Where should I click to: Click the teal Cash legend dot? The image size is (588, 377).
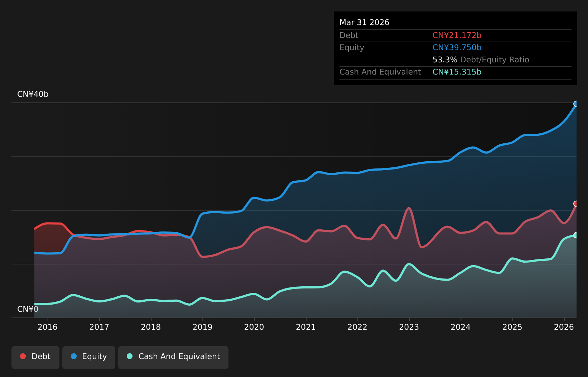click(130, 356)
